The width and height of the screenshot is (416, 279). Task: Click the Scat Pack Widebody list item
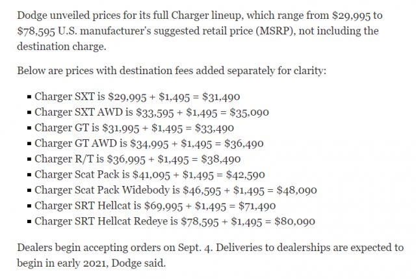pos(175,190)
